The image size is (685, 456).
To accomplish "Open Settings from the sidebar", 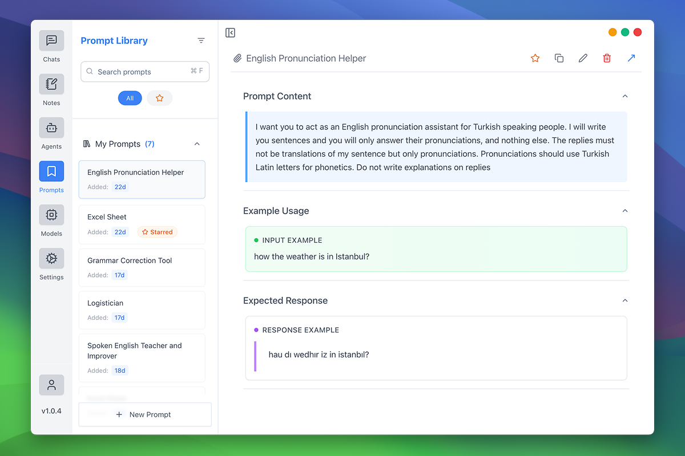I will point(51,259).
